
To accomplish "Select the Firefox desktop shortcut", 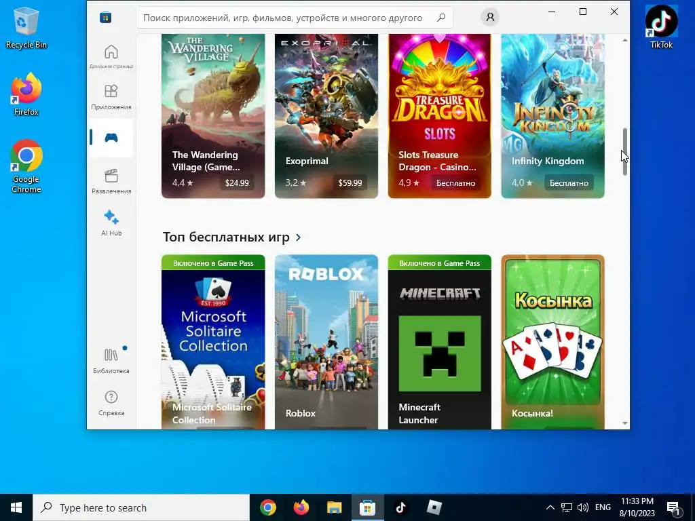I will tap(26, 94).
